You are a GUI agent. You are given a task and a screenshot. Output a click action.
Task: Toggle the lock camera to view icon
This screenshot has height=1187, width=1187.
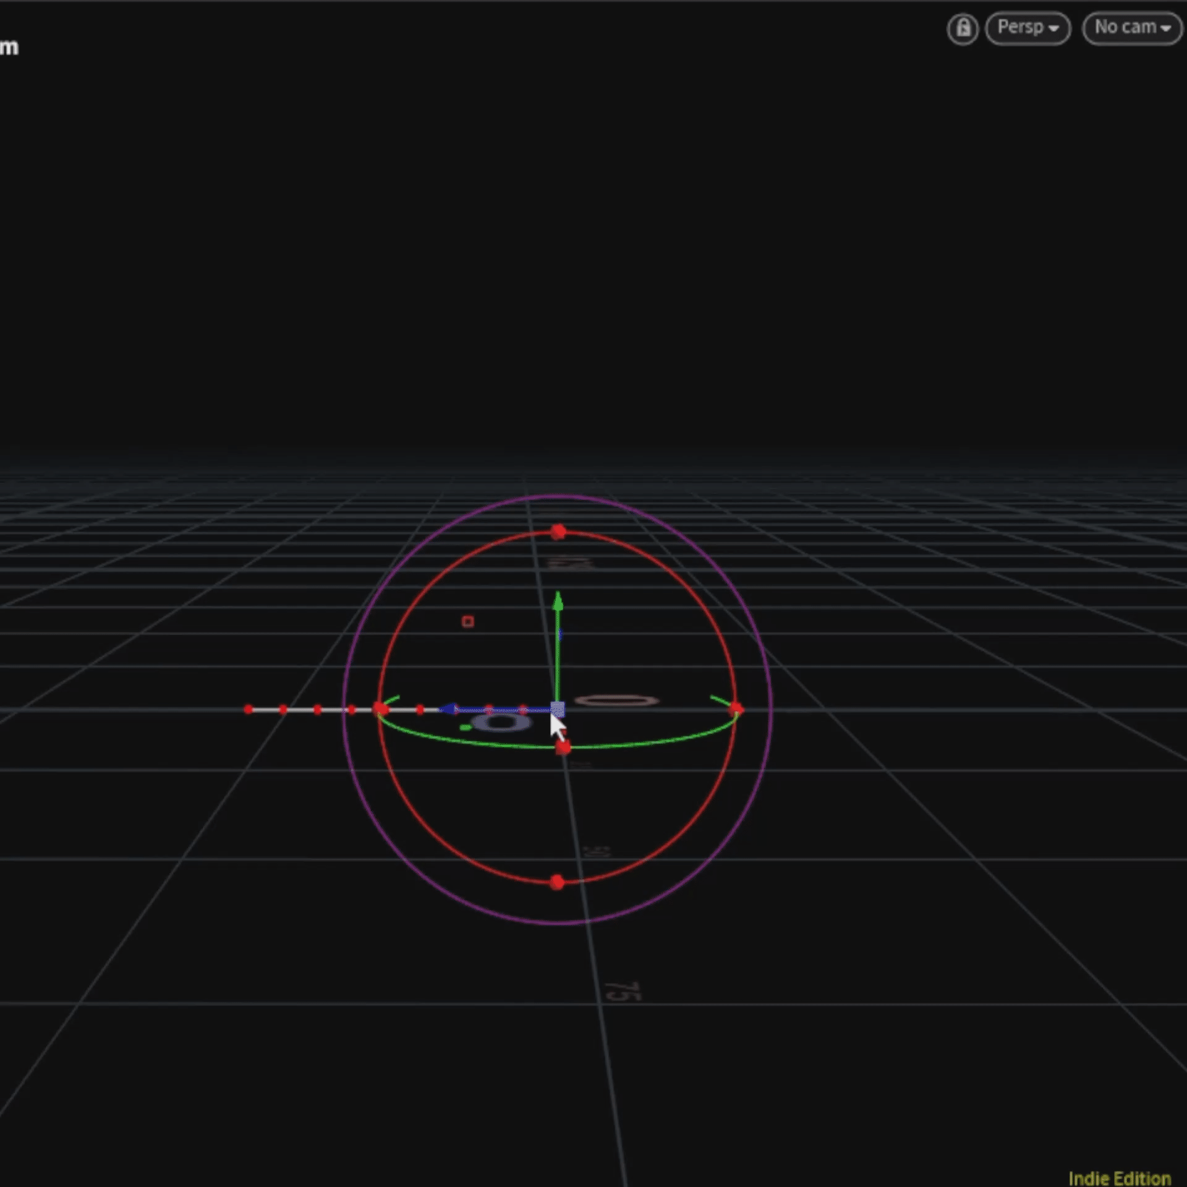(963, 28)
